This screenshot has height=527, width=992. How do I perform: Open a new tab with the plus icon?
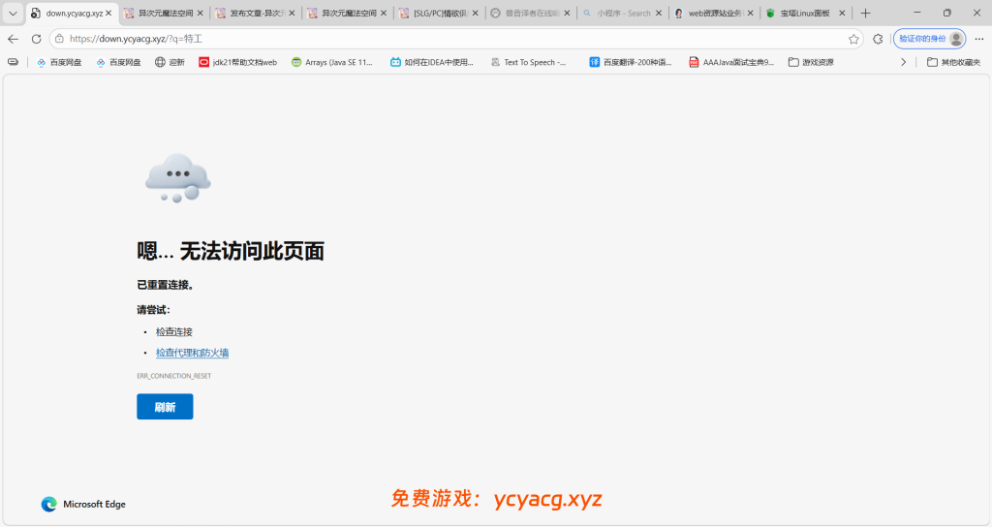(x=865, y=14)
